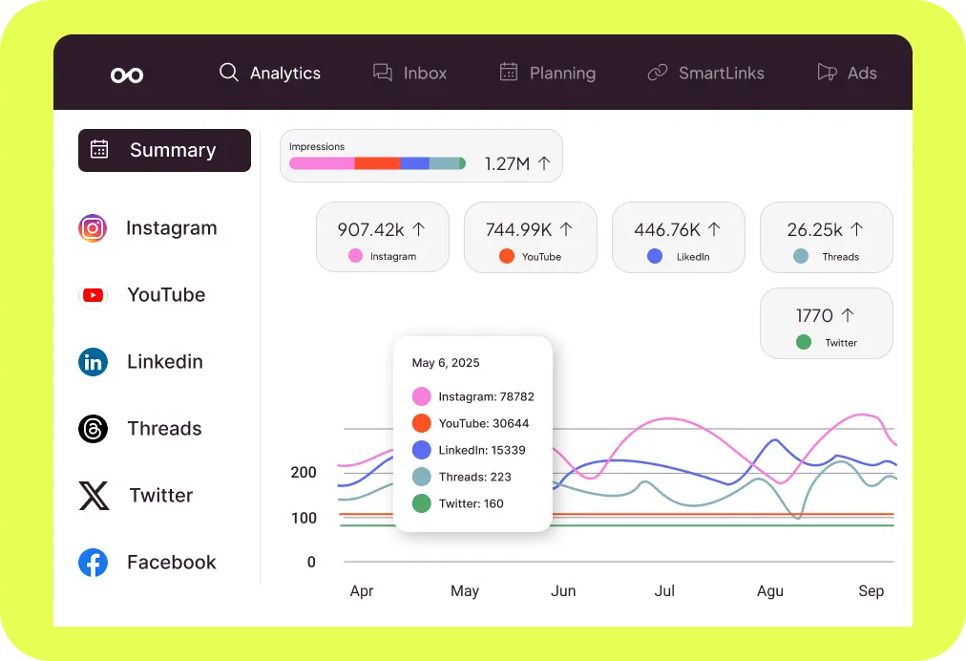This screenshot has width=966, height=661.
Task: Click the pink segment of Impressions bar
Action: click(322, 163)
